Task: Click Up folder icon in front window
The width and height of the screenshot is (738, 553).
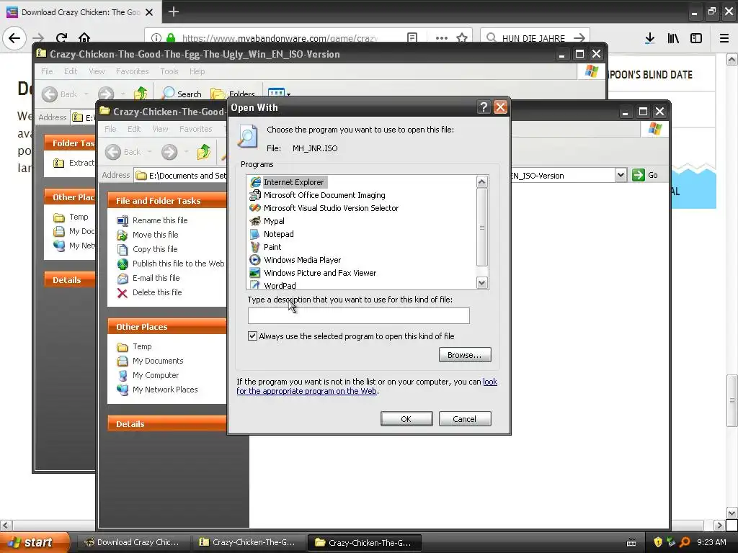Action: pyautogui.click(x=203, y=152)
